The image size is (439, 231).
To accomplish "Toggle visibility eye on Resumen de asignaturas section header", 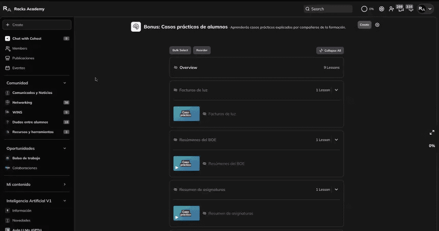I will (175, 190).
